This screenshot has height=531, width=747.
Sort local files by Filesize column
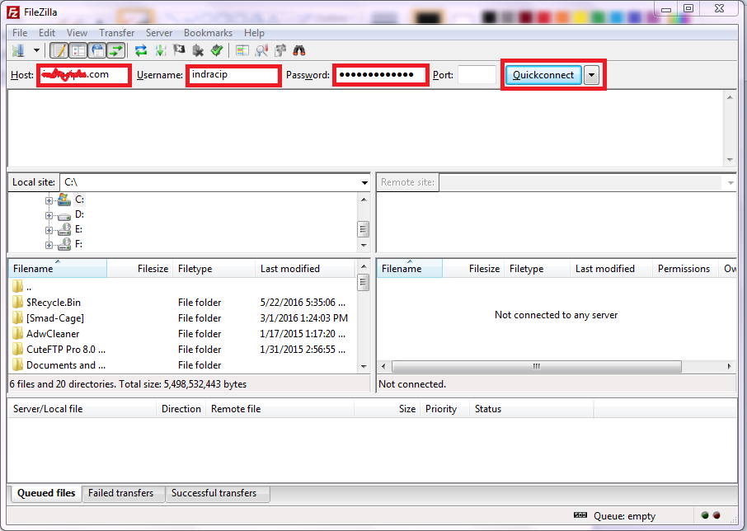(x=140, y=269)
